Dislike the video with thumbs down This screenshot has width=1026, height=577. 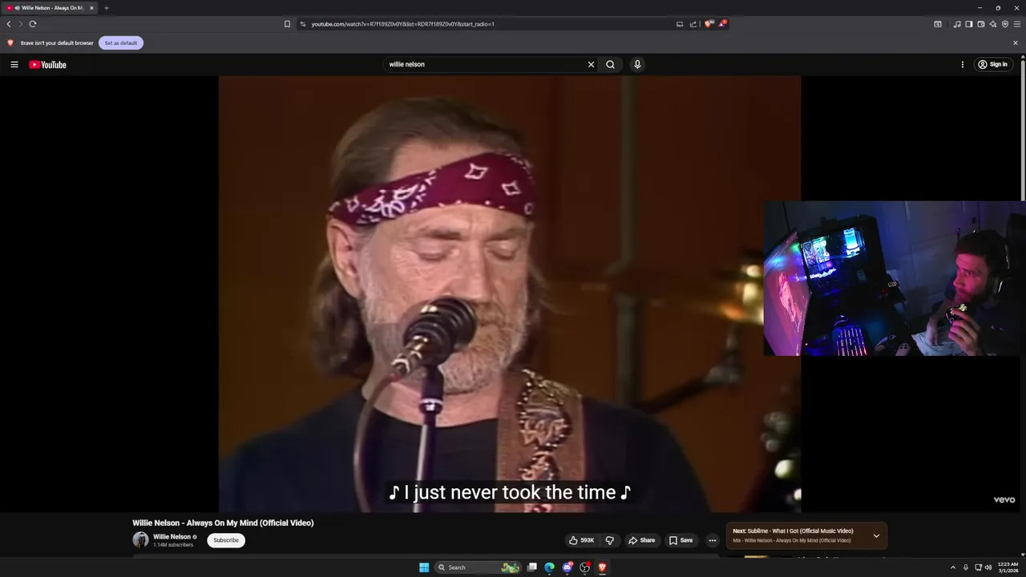click(610, 540)
